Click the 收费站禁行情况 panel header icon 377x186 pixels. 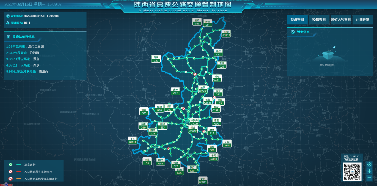8,36
